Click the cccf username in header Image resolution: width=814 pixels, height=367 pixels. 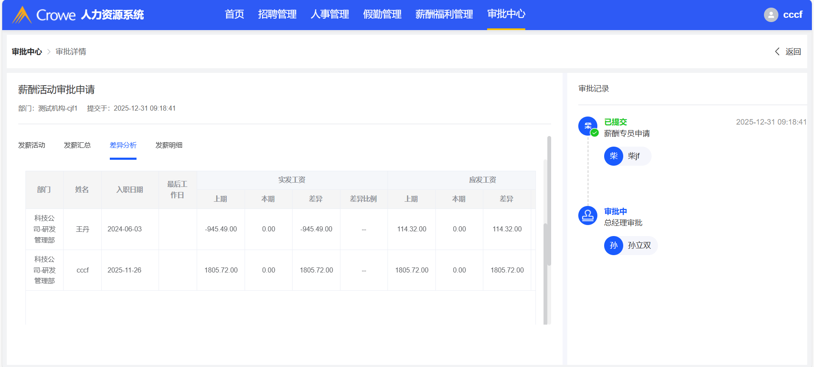(792, 15)
